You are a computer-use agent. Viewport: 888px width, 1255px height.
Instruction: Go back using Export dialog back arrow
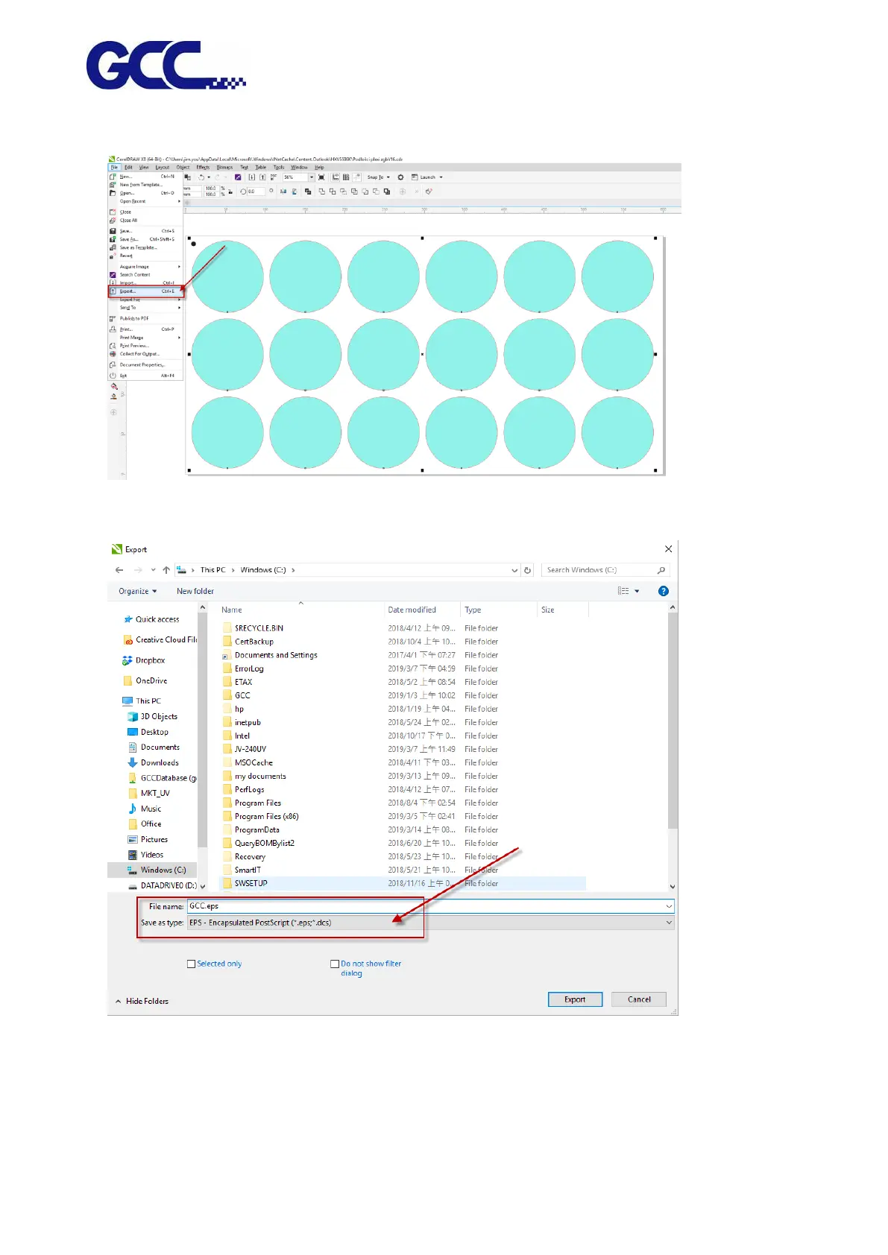[x=119, y=570]
